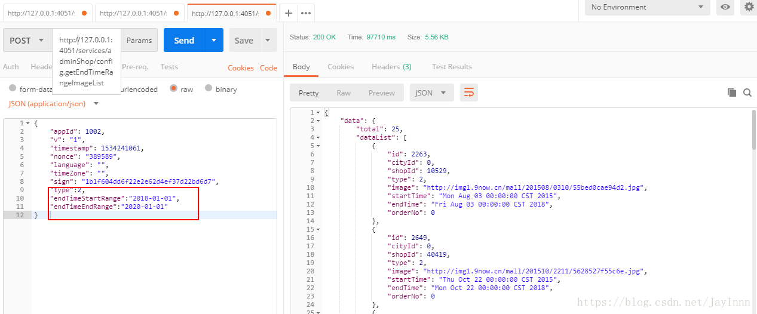757x314 pixels.
Task: Search the response body magnifier icon
Action: (x=747, y=93)
